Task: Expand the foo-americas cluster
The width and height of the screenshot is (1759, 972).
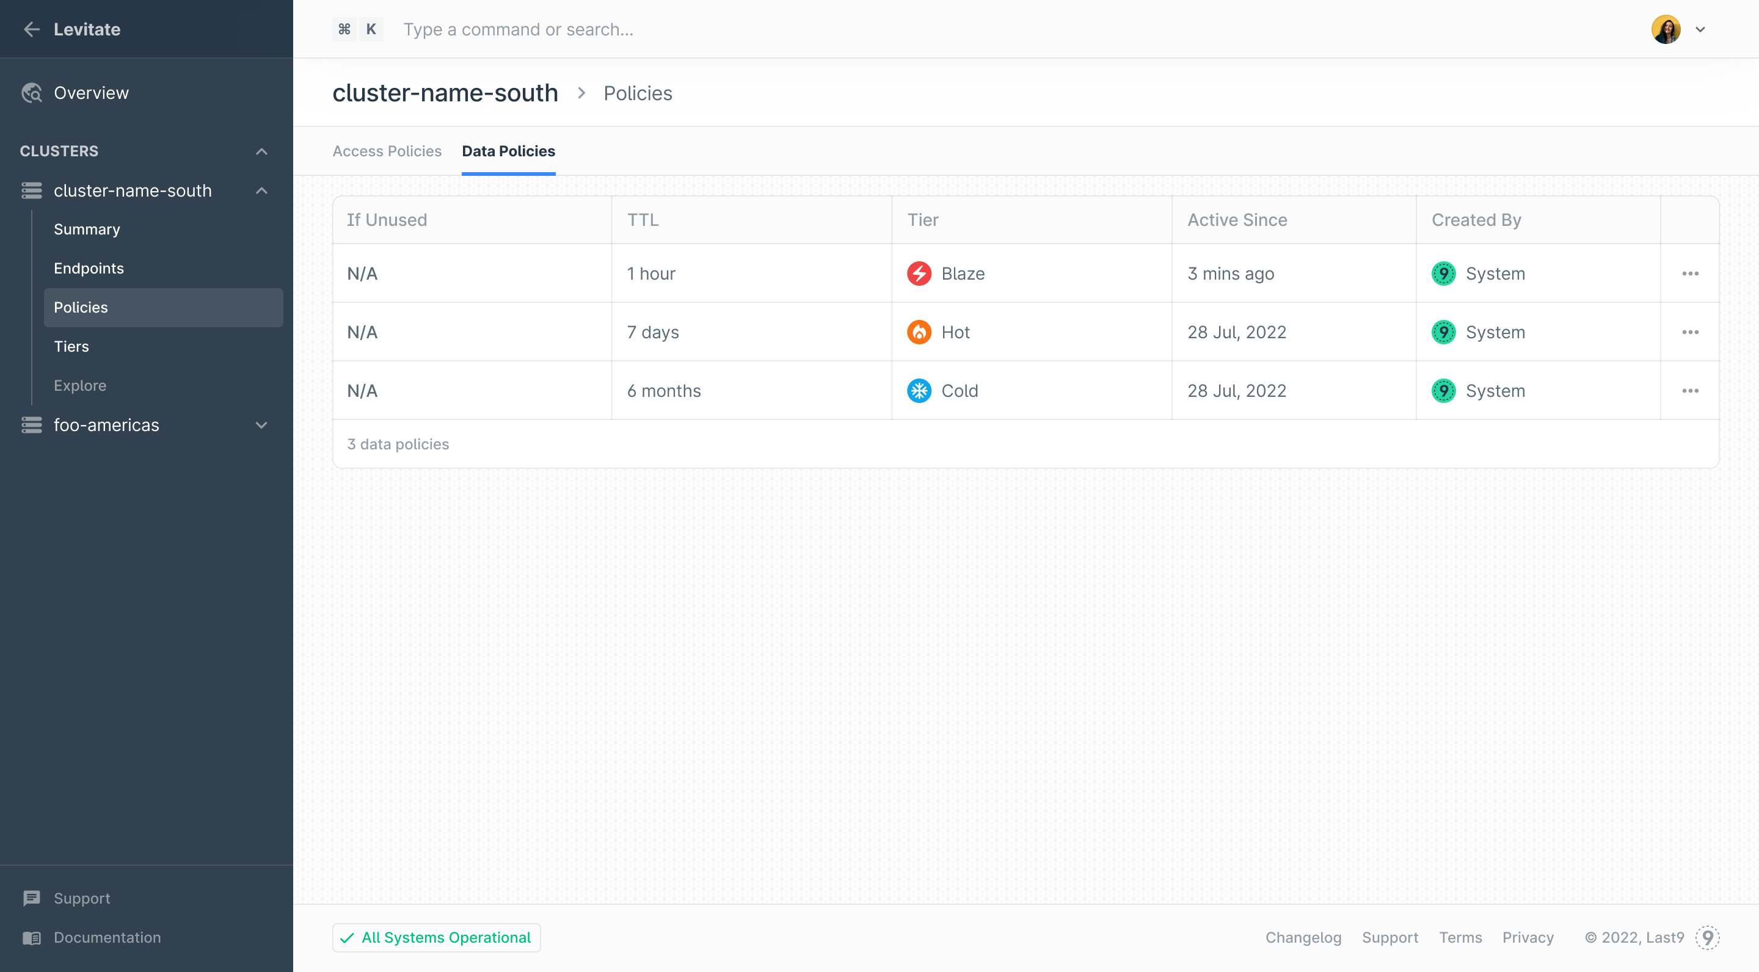Action: tap(261, 425)
